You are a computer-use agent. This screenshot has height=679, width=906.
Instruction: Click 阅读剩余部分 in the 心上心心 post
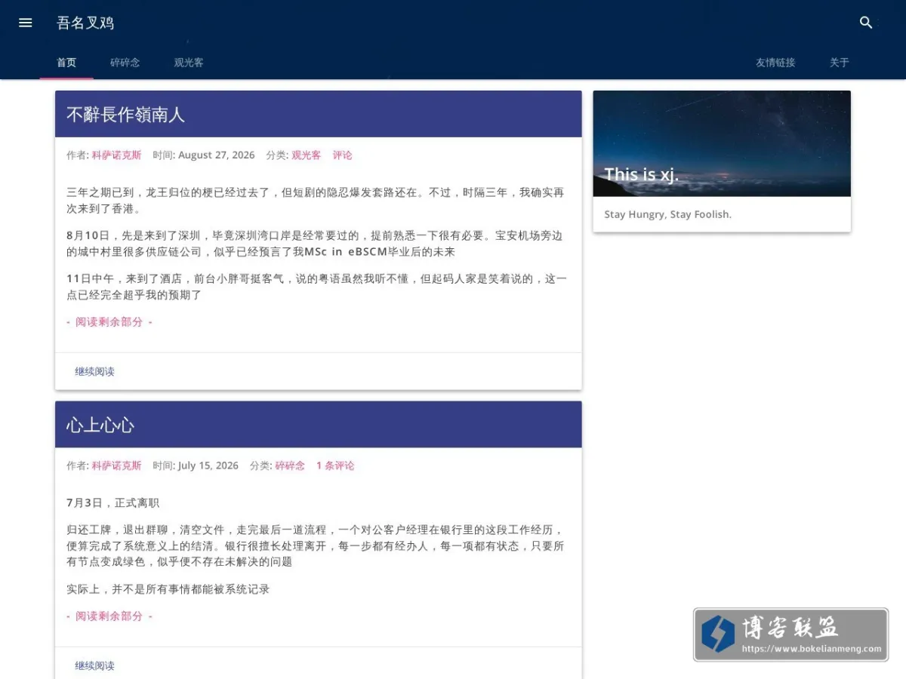[109, 616]
